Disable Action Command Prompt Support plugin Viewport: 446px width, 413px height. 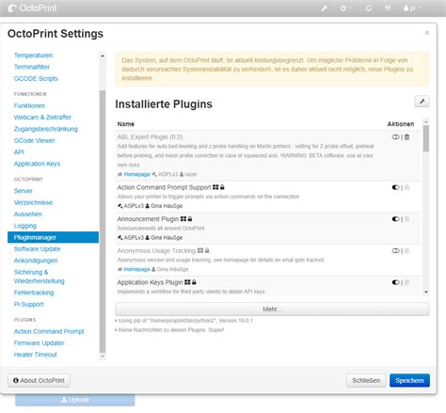pyautogui.click(x=395, y=187)
